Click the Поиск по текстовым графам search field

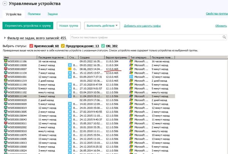148,37
